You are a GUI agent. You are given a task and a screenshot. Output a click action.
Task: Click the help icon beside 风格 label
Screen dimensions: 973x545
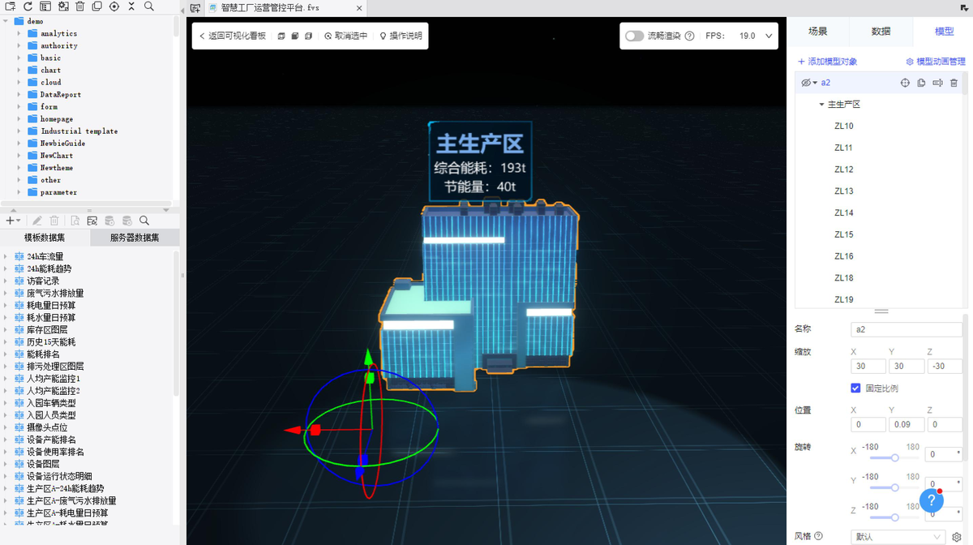click(818, 536)
